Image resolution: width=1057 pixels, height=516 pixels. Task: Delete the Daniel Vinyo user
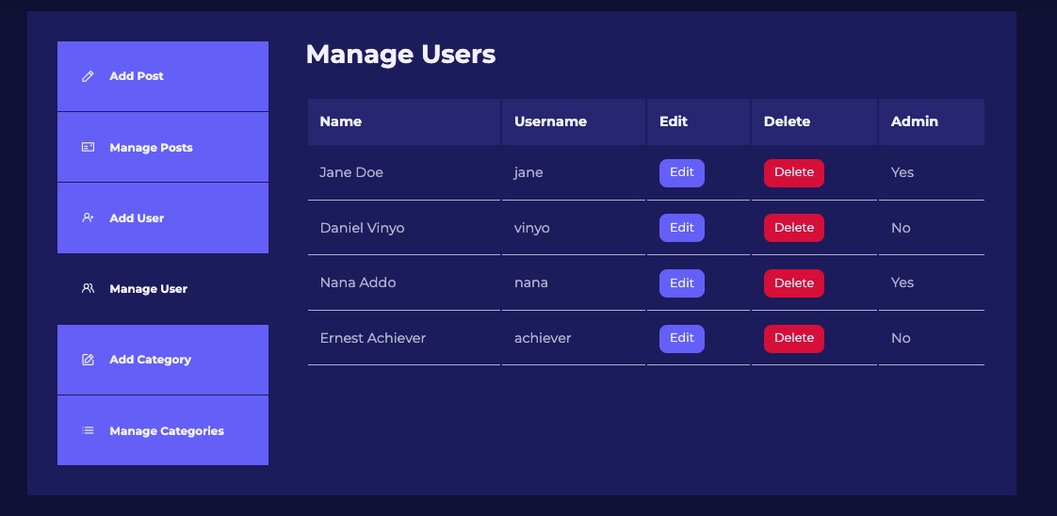point(793,228)
